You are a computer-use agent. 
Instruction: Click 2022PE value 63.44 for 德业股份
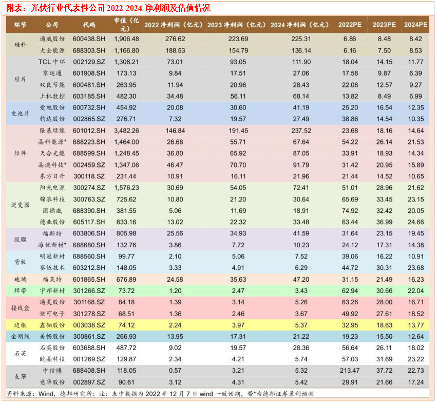click(350, 222)
